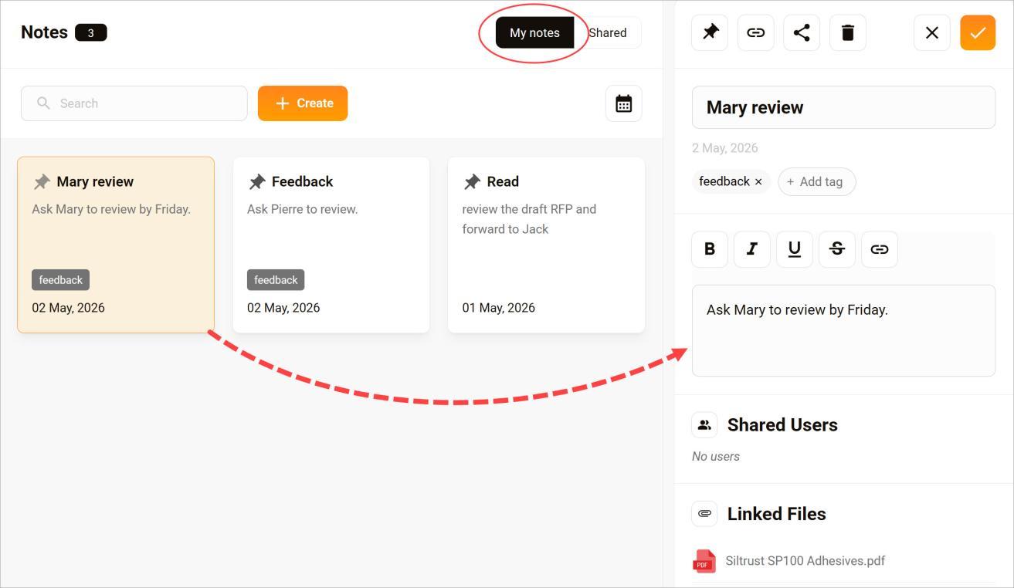Click into the note body text area

click(x=843, y=330)
